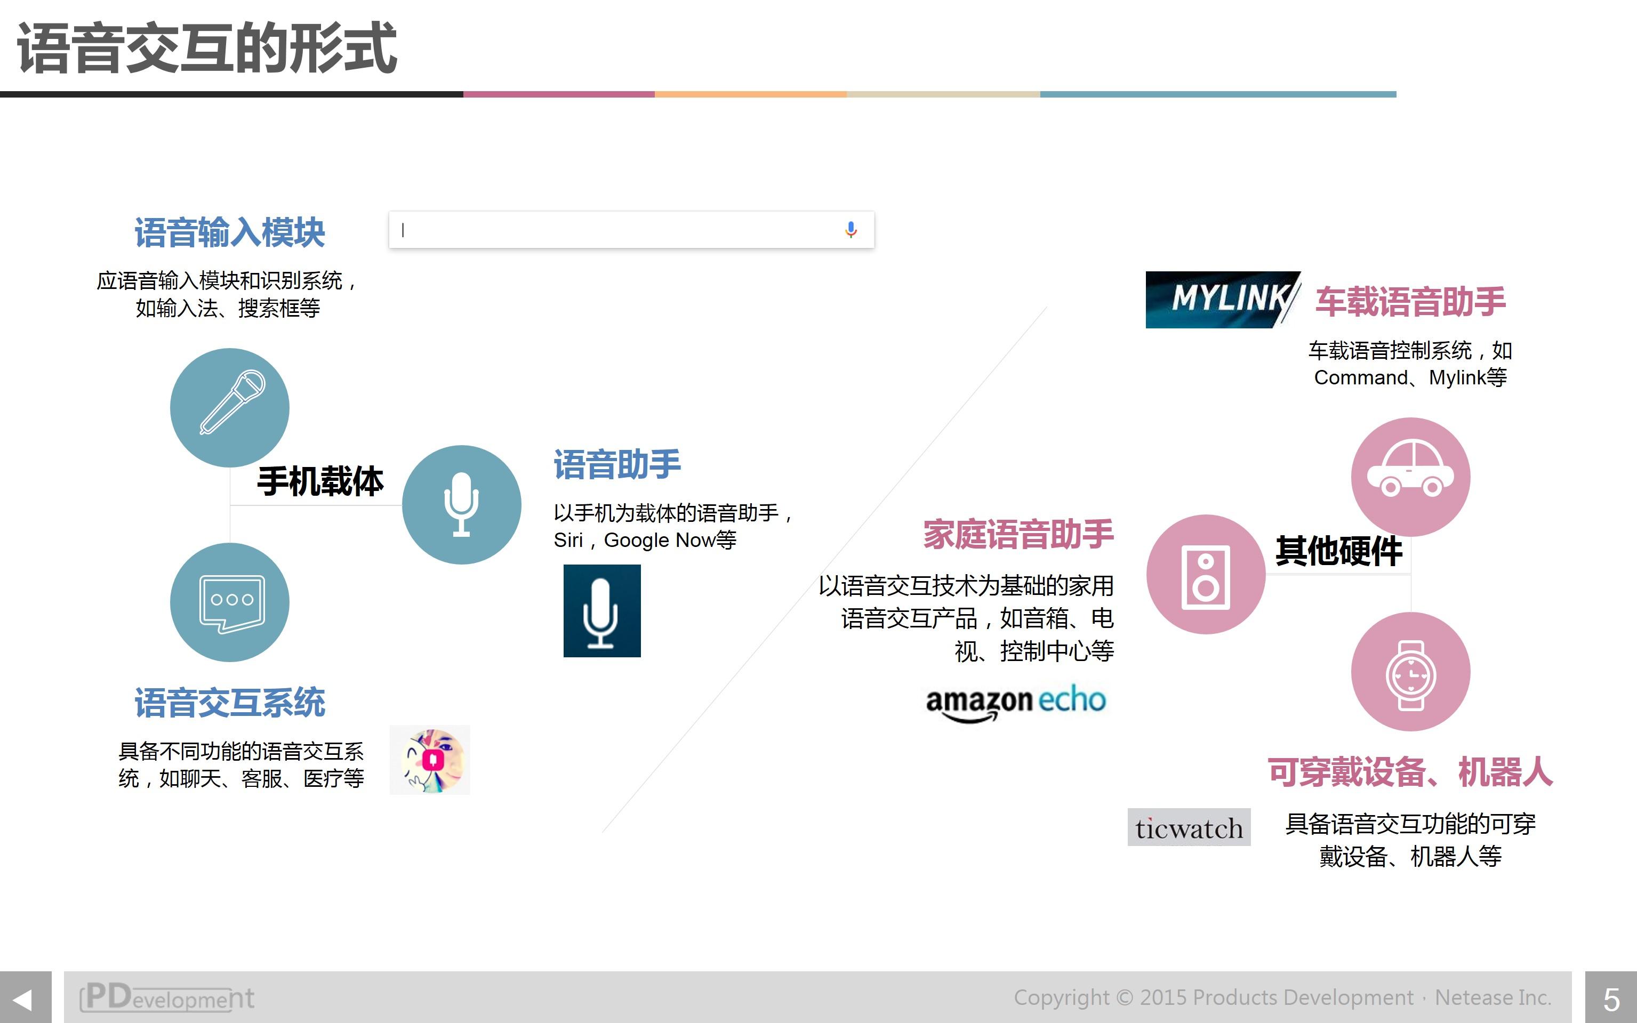This screenshot has height=1023, width=1637.
Task: Click inside the search input box
Action: point(609,230)
